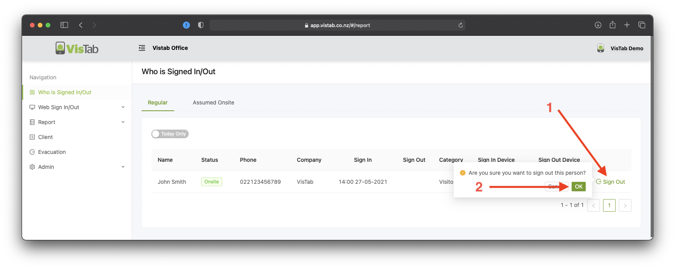Click the VisTab Demo user avatar
675x269 pixels.
click(600, 48)
